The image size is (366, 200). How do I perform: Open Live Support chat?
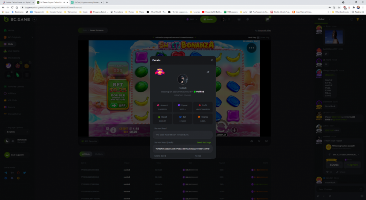[x=15, y=155]
